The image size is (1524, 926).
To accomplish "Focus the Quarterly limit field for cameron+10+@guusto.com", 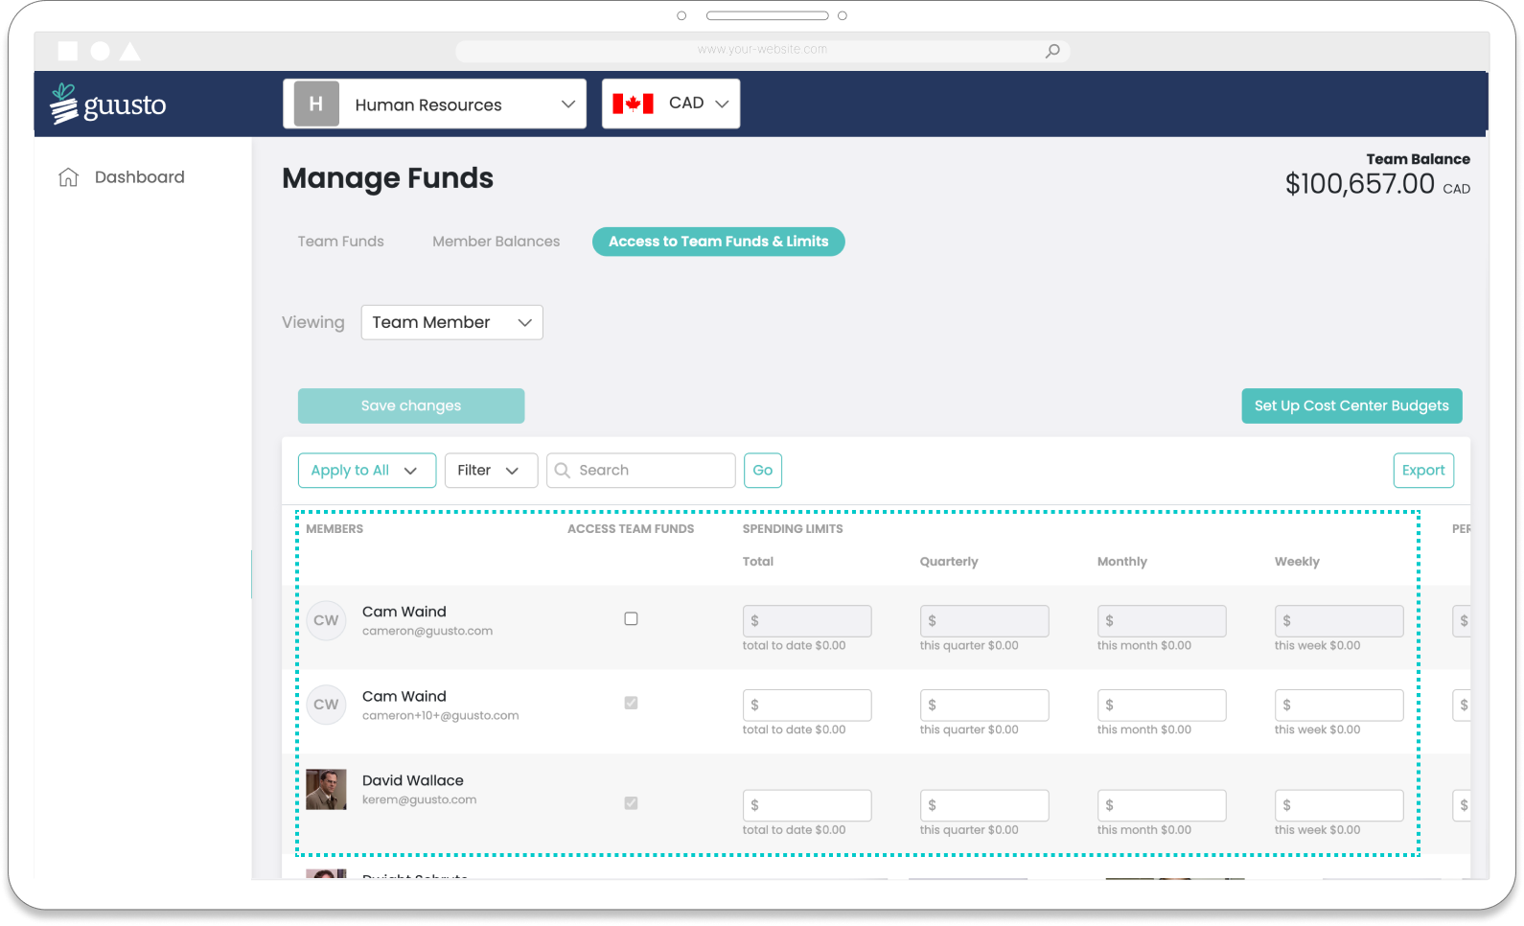I will [x=984, y=706].
